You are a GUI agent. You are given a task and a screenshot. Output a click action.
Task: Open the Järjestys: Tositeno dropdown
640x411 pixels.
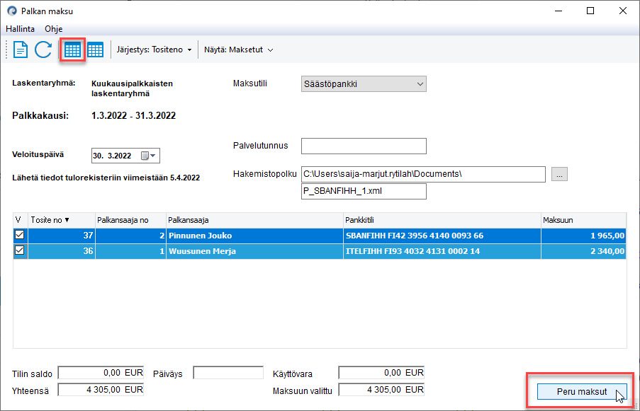coord(154,50)
